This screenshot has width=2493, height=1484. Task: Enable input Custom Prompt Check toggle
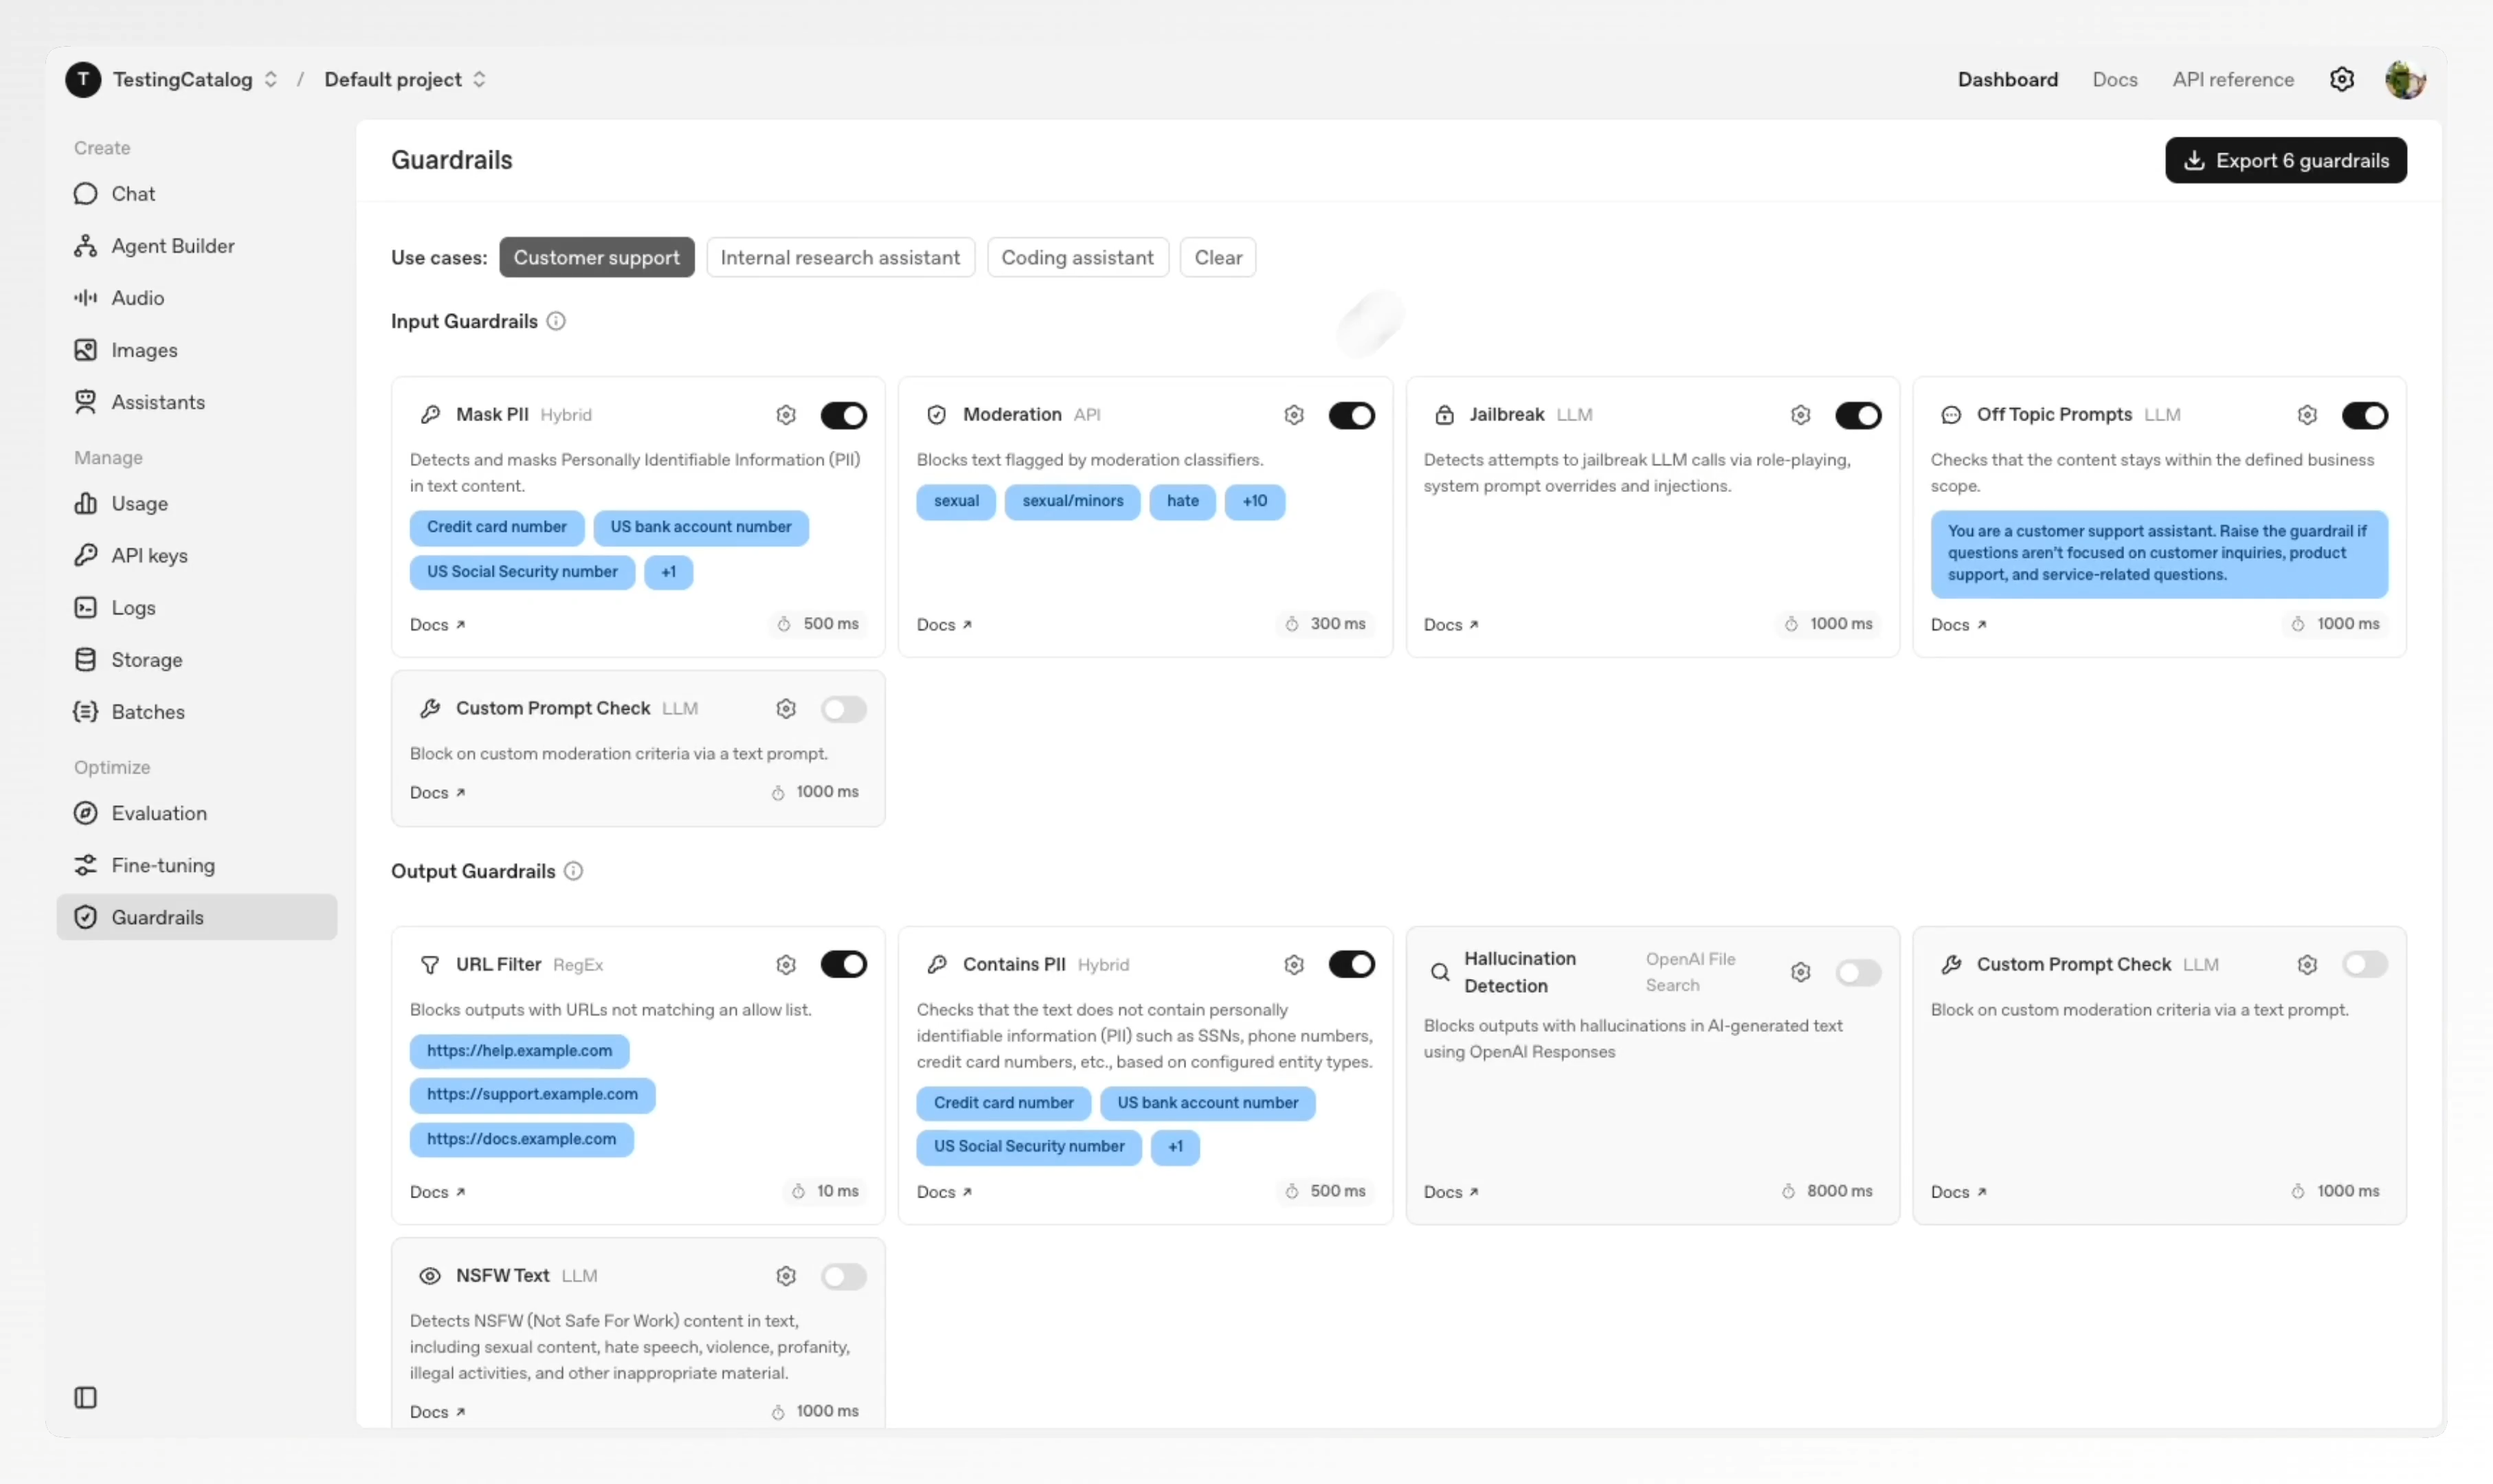tap(843, 709)
